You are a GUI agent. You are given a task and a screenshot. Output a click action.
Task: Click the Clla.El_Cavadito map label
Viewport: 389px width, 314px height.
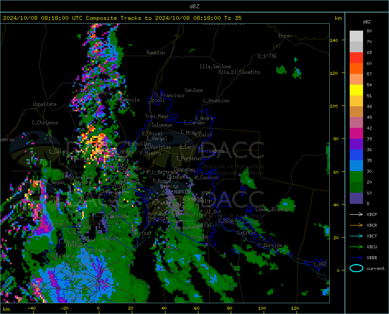(239, 72)
